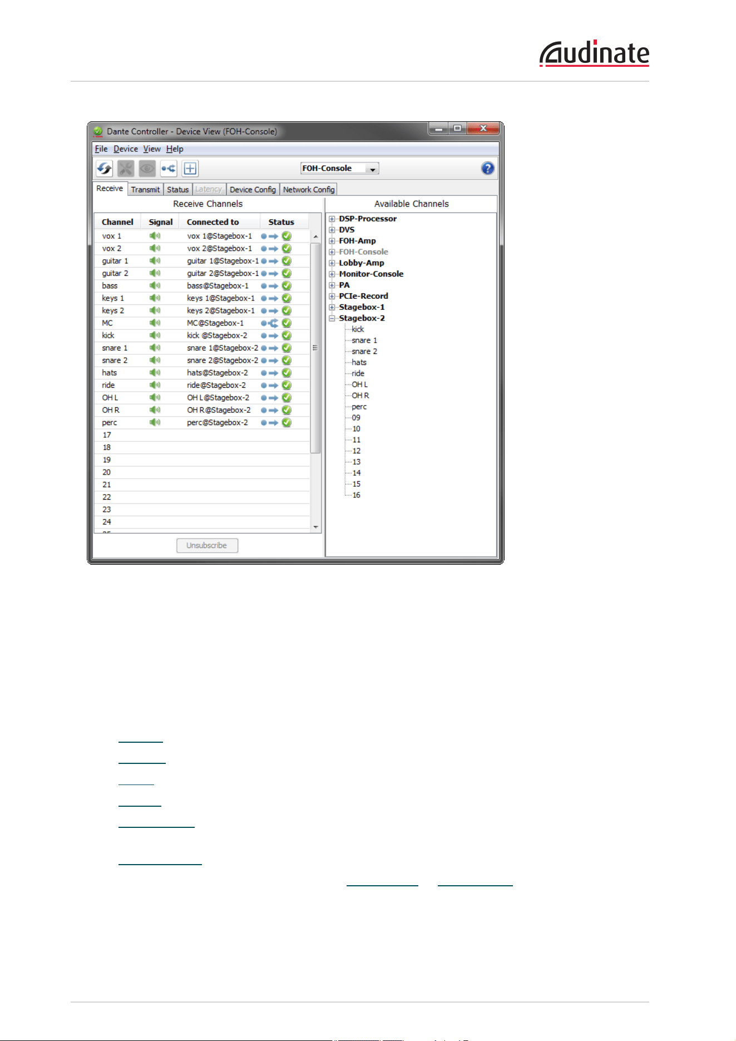Click the Dante Controller title bar icon

pos(98,131)
